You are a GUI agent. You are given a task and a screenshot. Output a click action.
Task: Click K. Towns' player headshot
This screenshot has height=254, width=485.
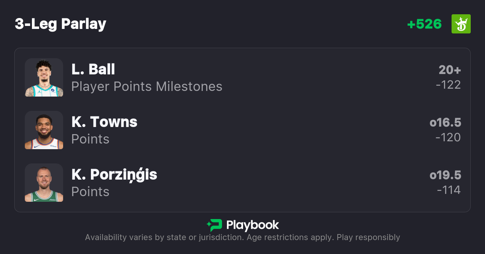pyautogui.click(x=44, y=130)
